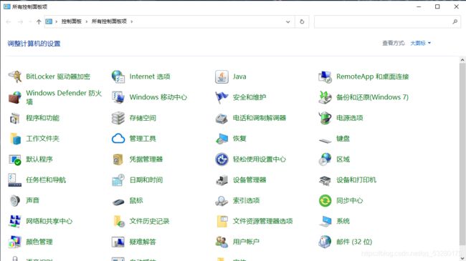Screen dimensions: 466x261
Task: Click the back navigation arrow
Action: [x=9, y=21]
